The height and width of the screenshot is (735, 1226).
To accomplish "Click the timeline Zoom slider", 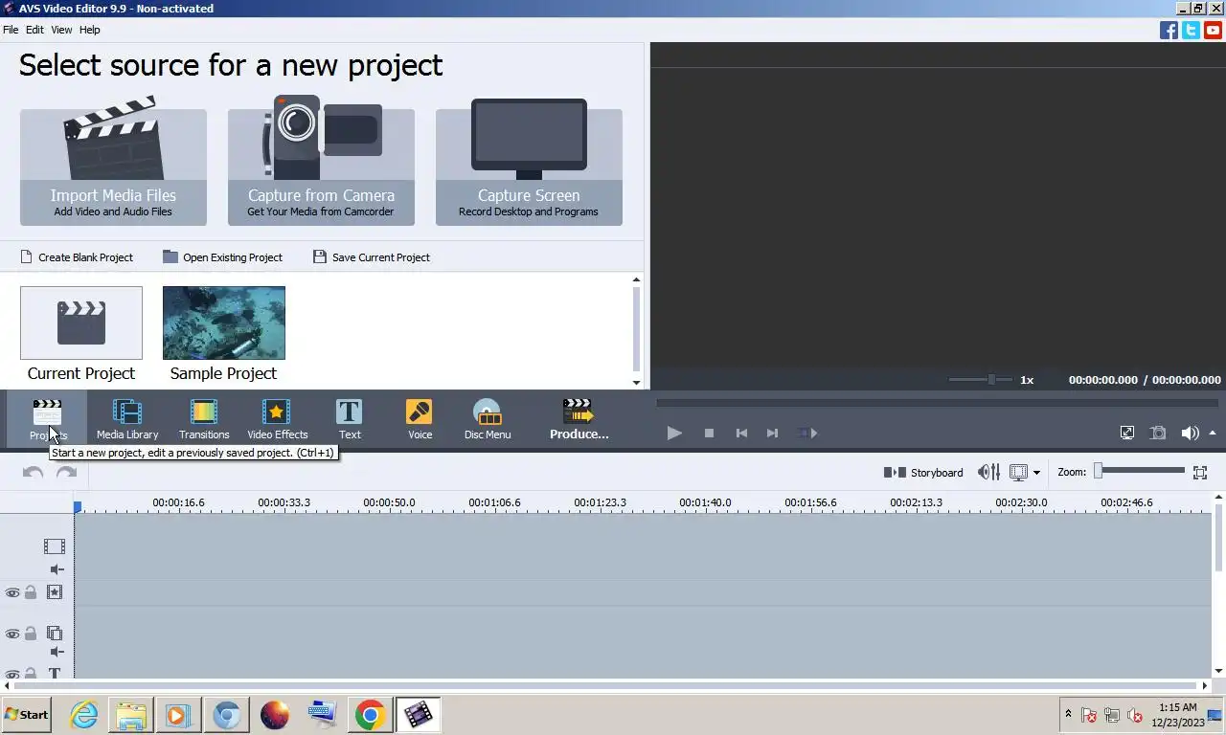I will (x=1141, y=470).
